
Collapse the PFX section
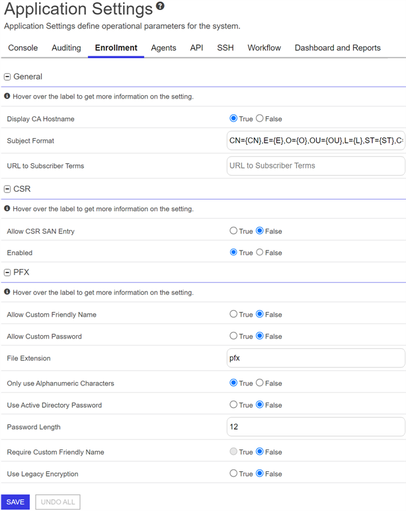point(7,272)
